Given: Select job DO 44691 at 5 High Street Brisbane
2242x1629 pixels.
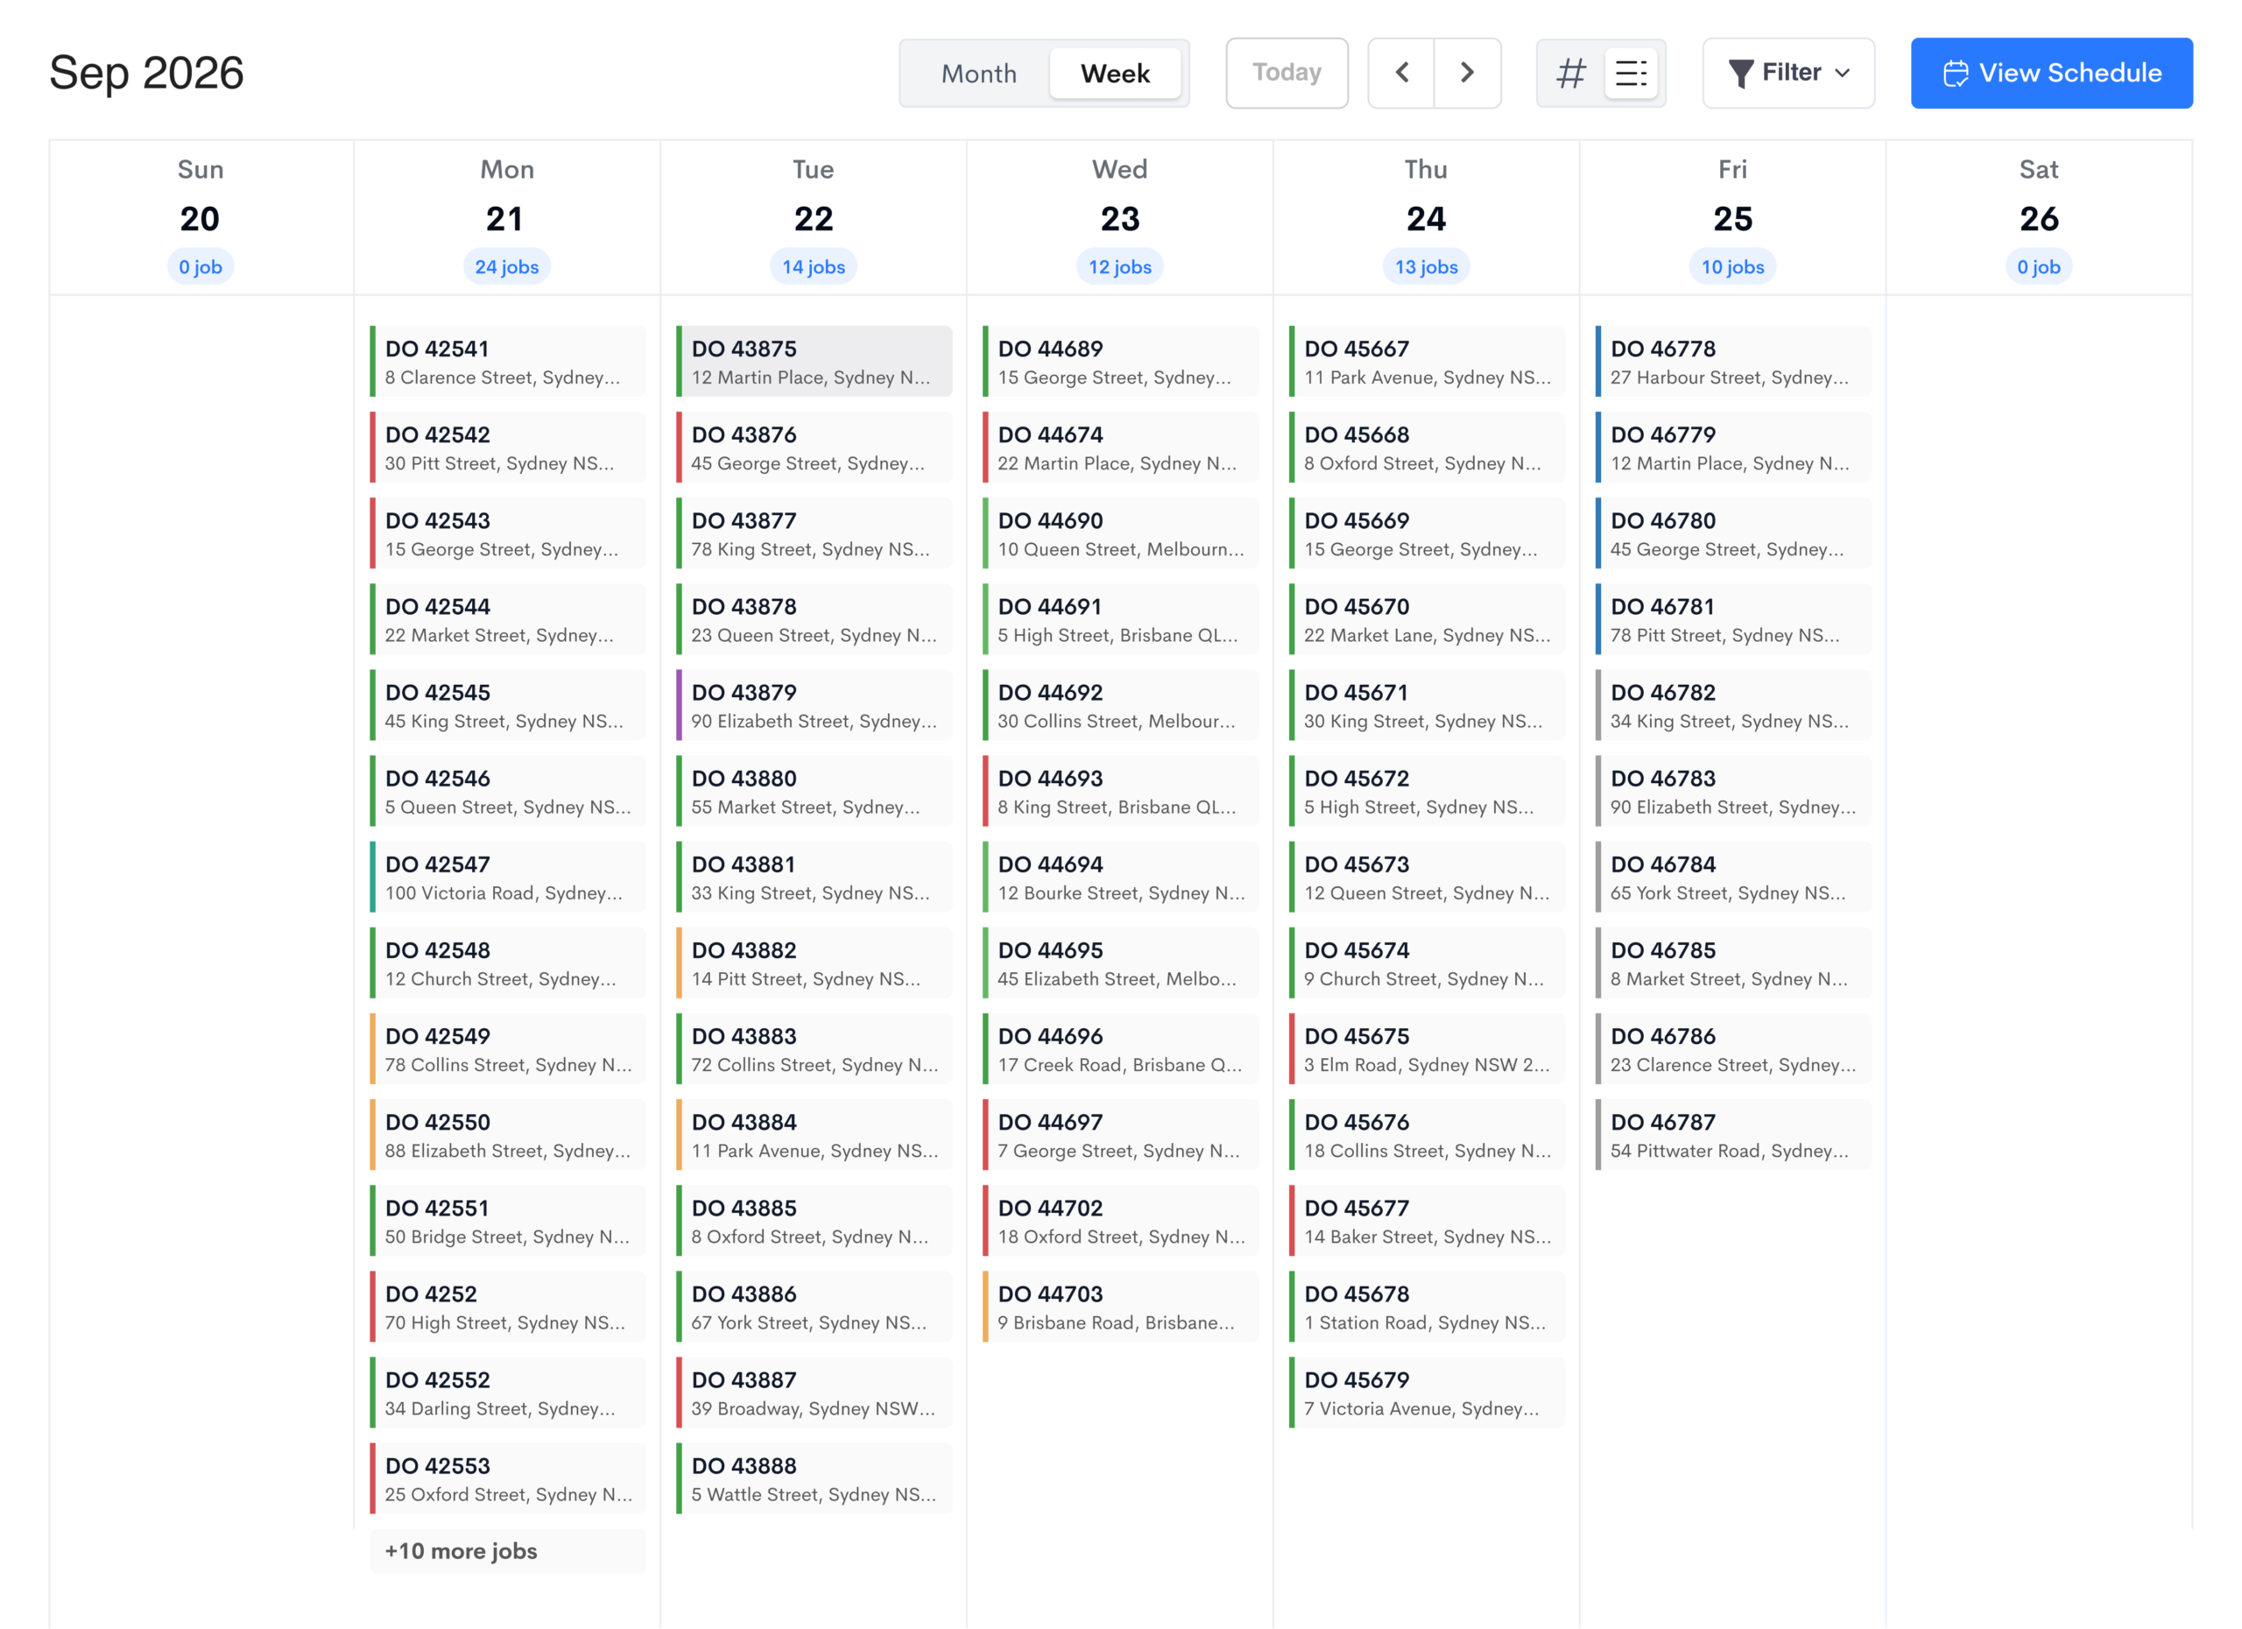Looking at the screenshot, I should (1120, 620).
